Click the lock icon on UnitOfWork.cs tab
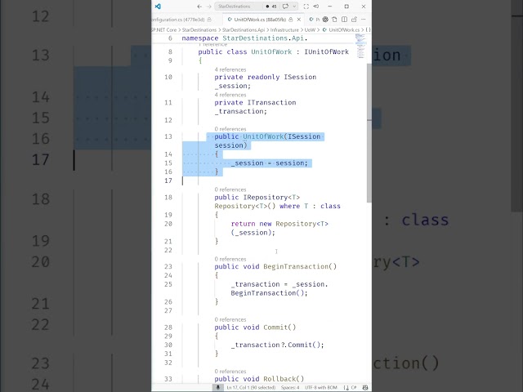This screenshot has width=523, height=392. tap(291, 20)
